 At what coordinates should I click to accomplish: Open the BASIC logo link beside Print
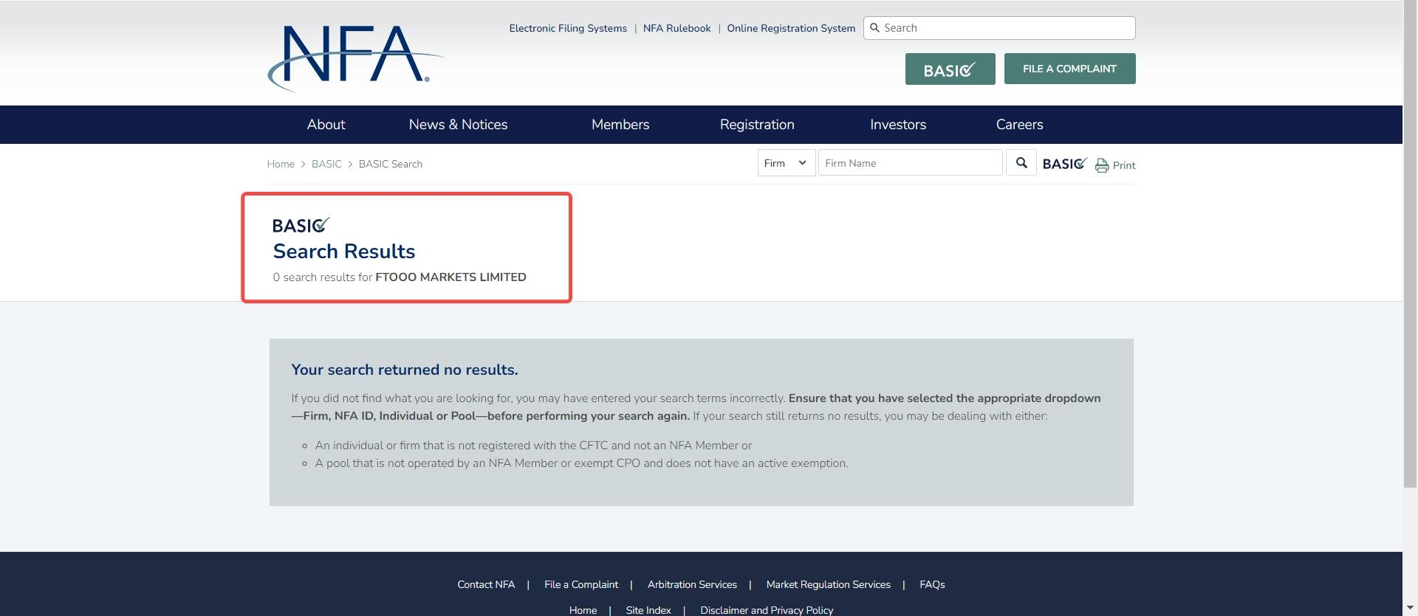pos(1064,163)
